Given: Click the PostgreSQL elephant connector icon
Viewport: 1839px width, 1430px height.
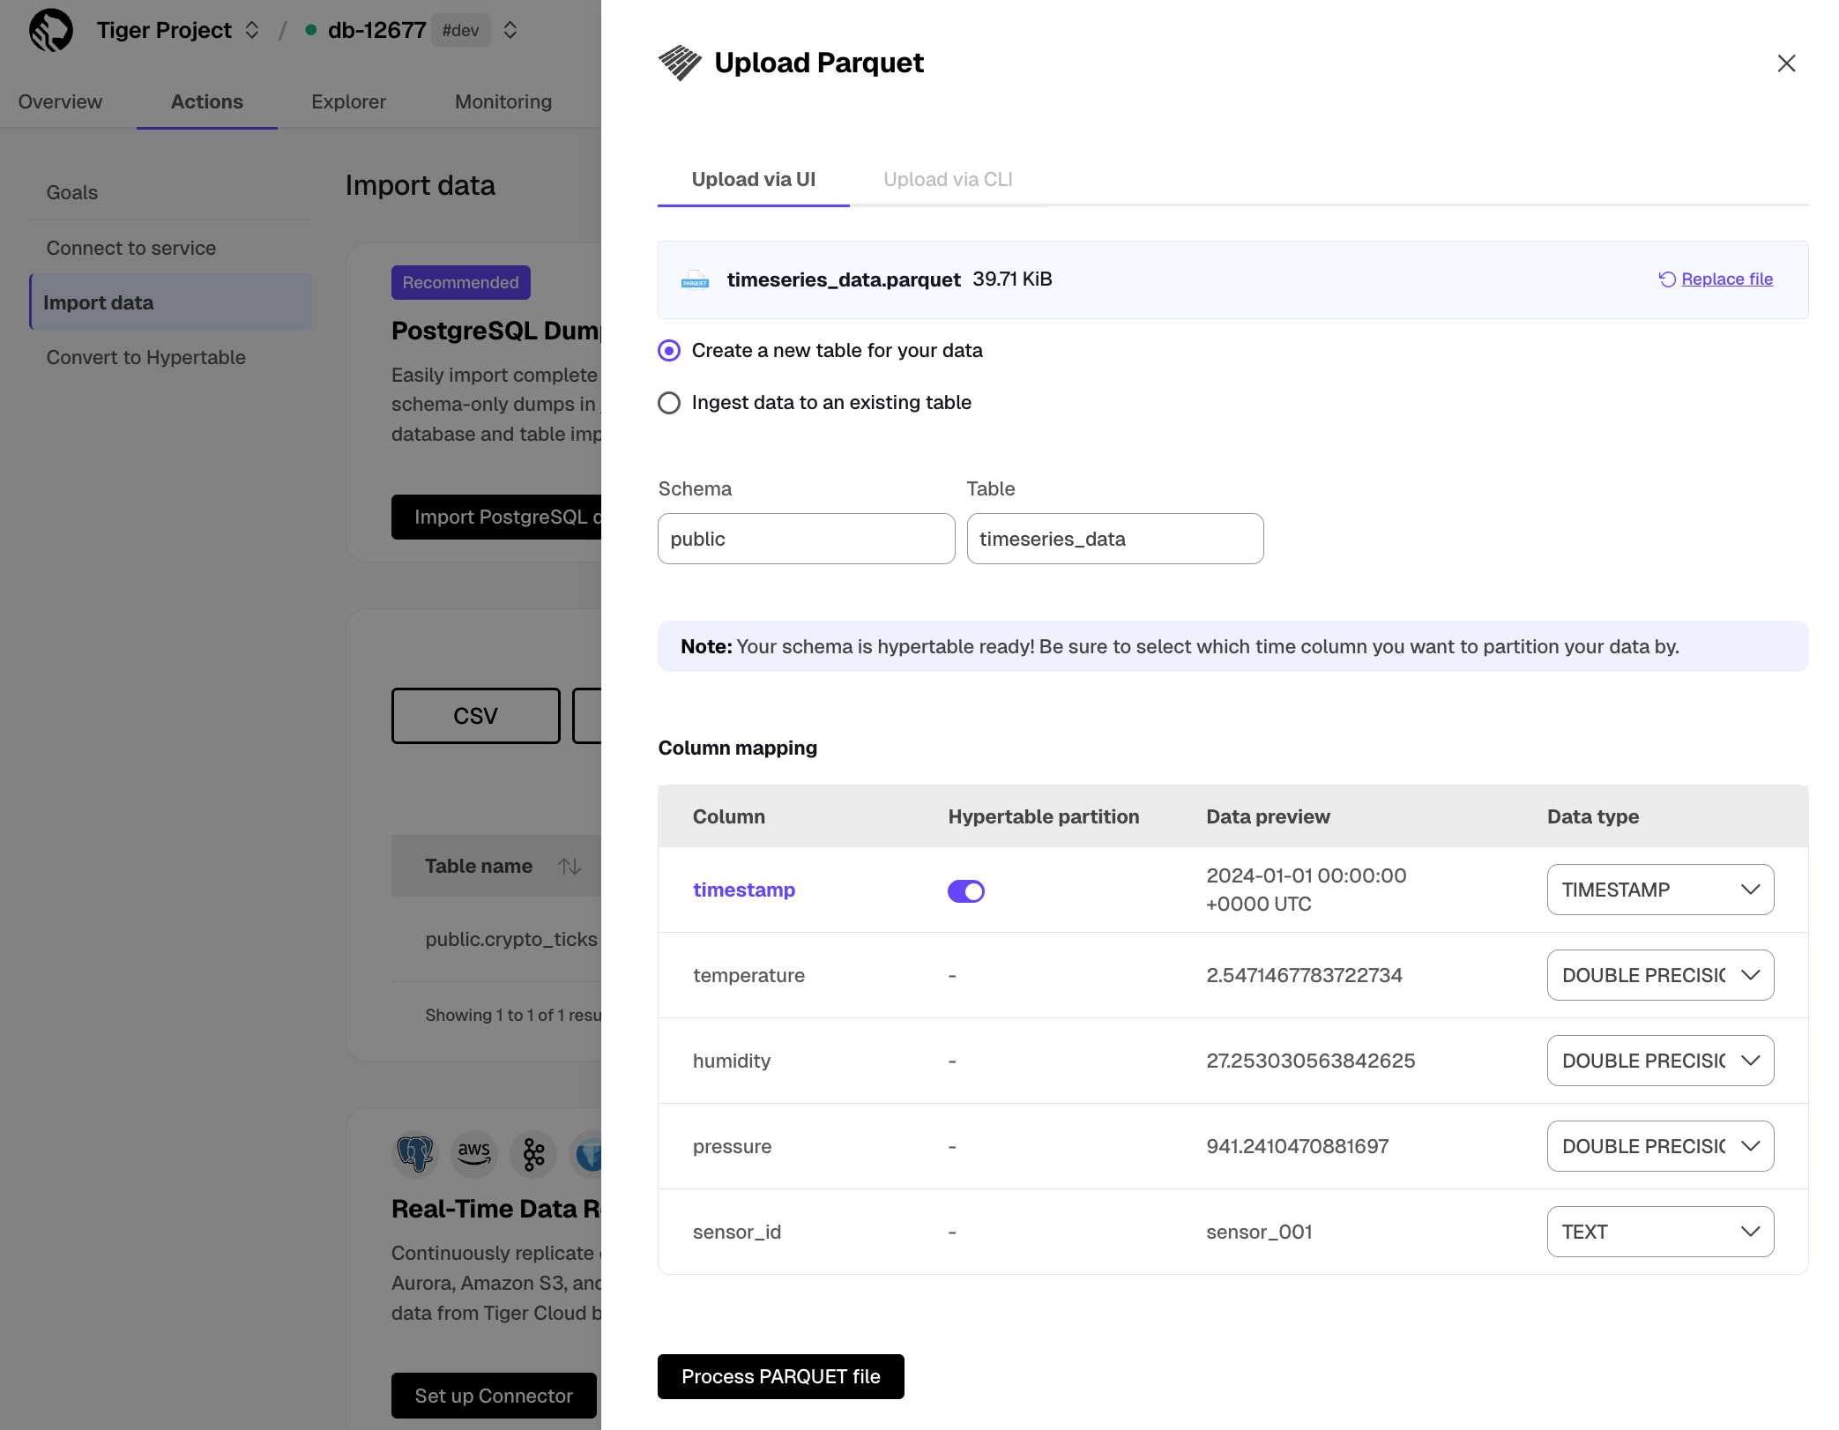Looking at the screenshot, I should (415, 1153).
